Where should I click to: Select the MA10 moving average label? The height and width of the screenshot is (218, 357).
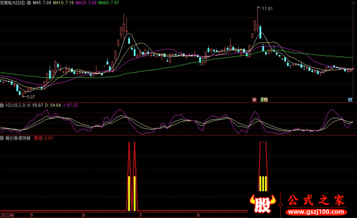pos(62,3)
